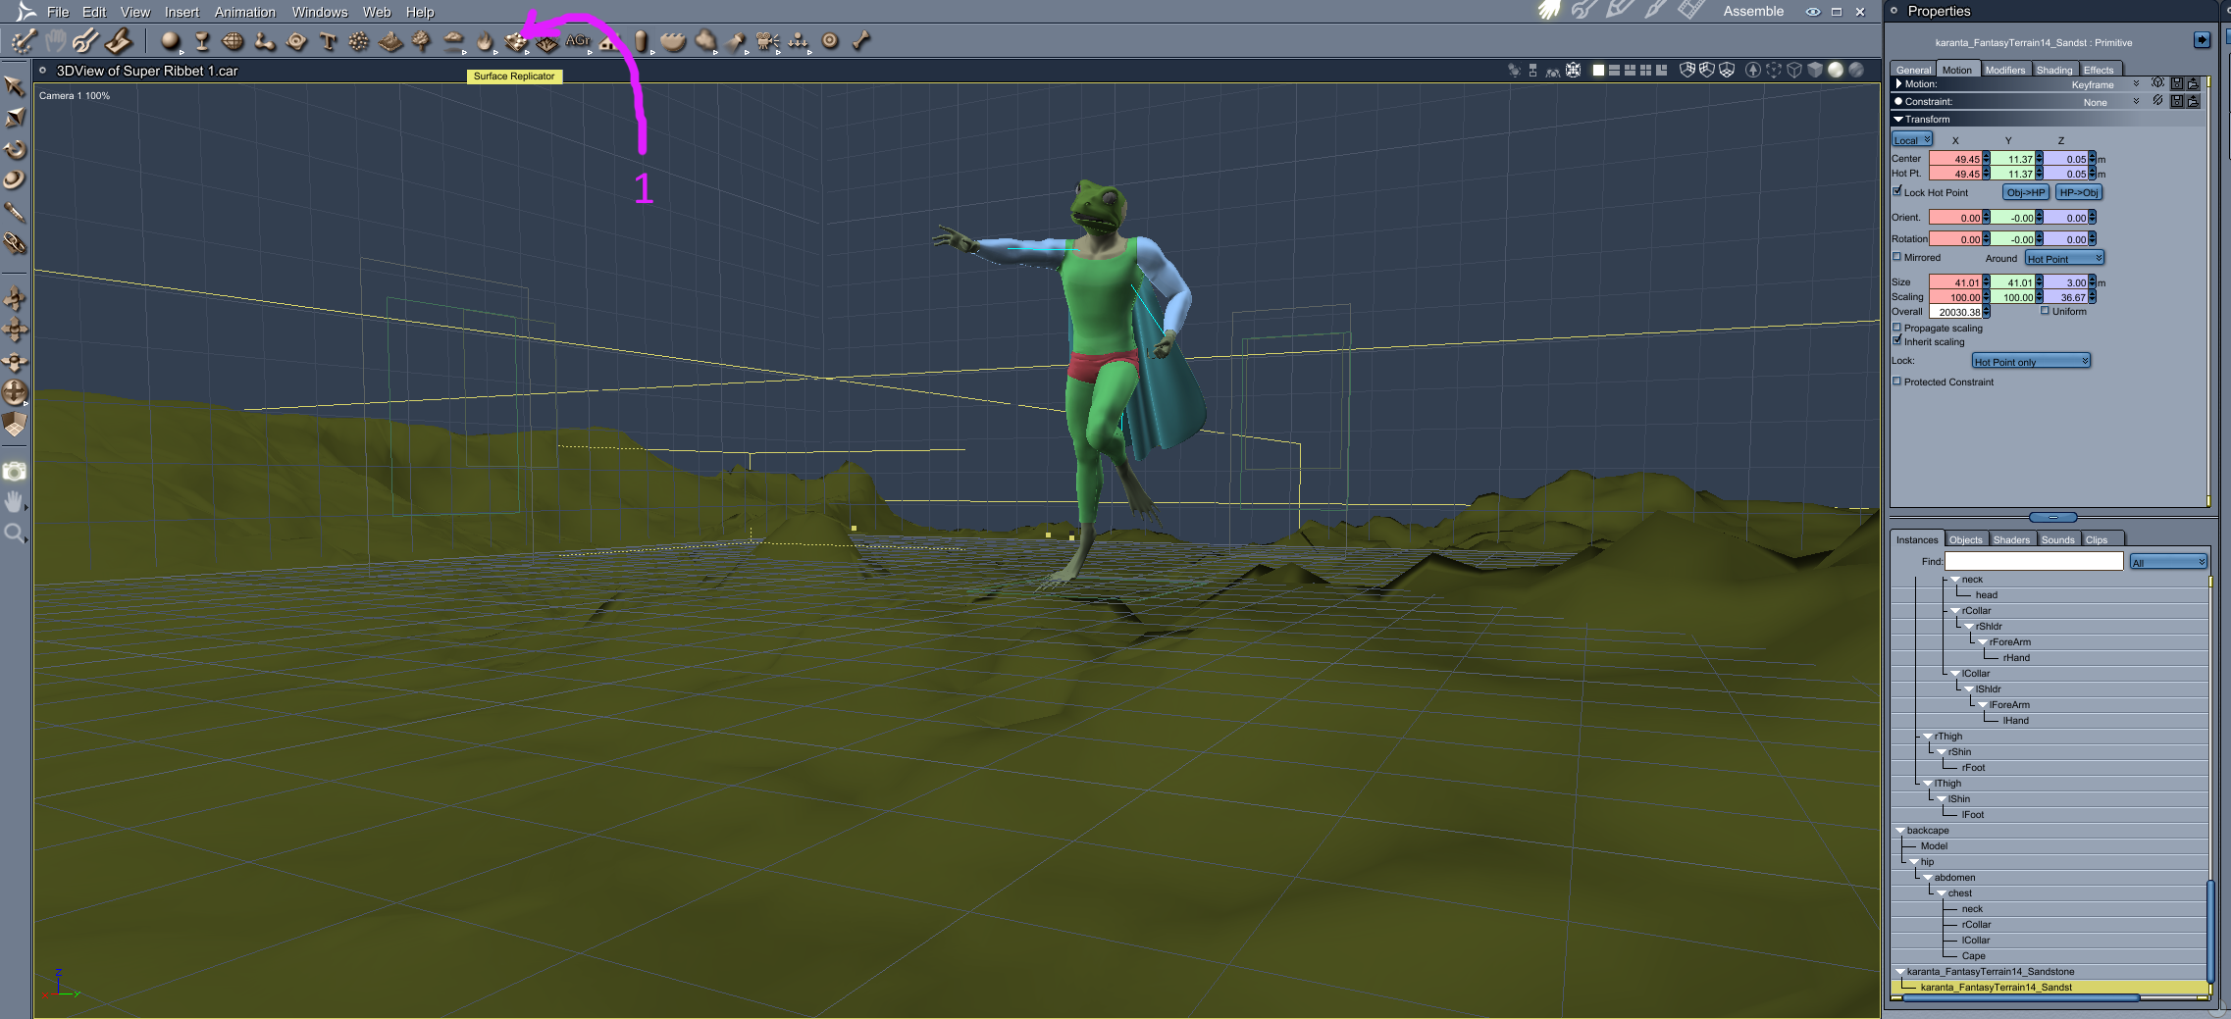Click the HP->Obj button
Screen dimensions: 2231x1019
pos(2079,192)
